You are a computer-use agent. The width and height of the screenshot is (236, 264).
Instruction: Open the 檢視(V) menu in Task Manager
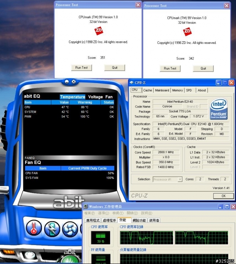118,213
